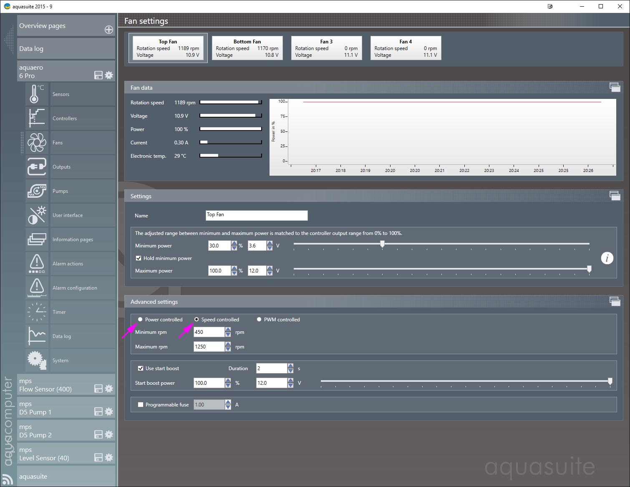Image resolution: width=630 pixels, height=487 pixels.
Task: Select the PWM controlled radio button
Action: coord(259,319)
